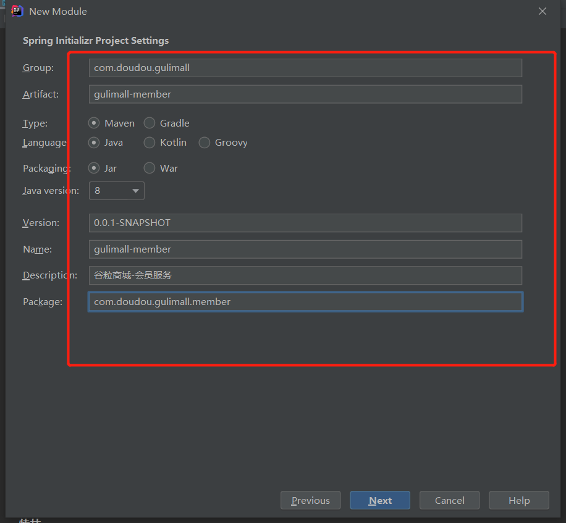566x523 pixels.
Task: Click the Package input field
Action: (x=305, y=302)
